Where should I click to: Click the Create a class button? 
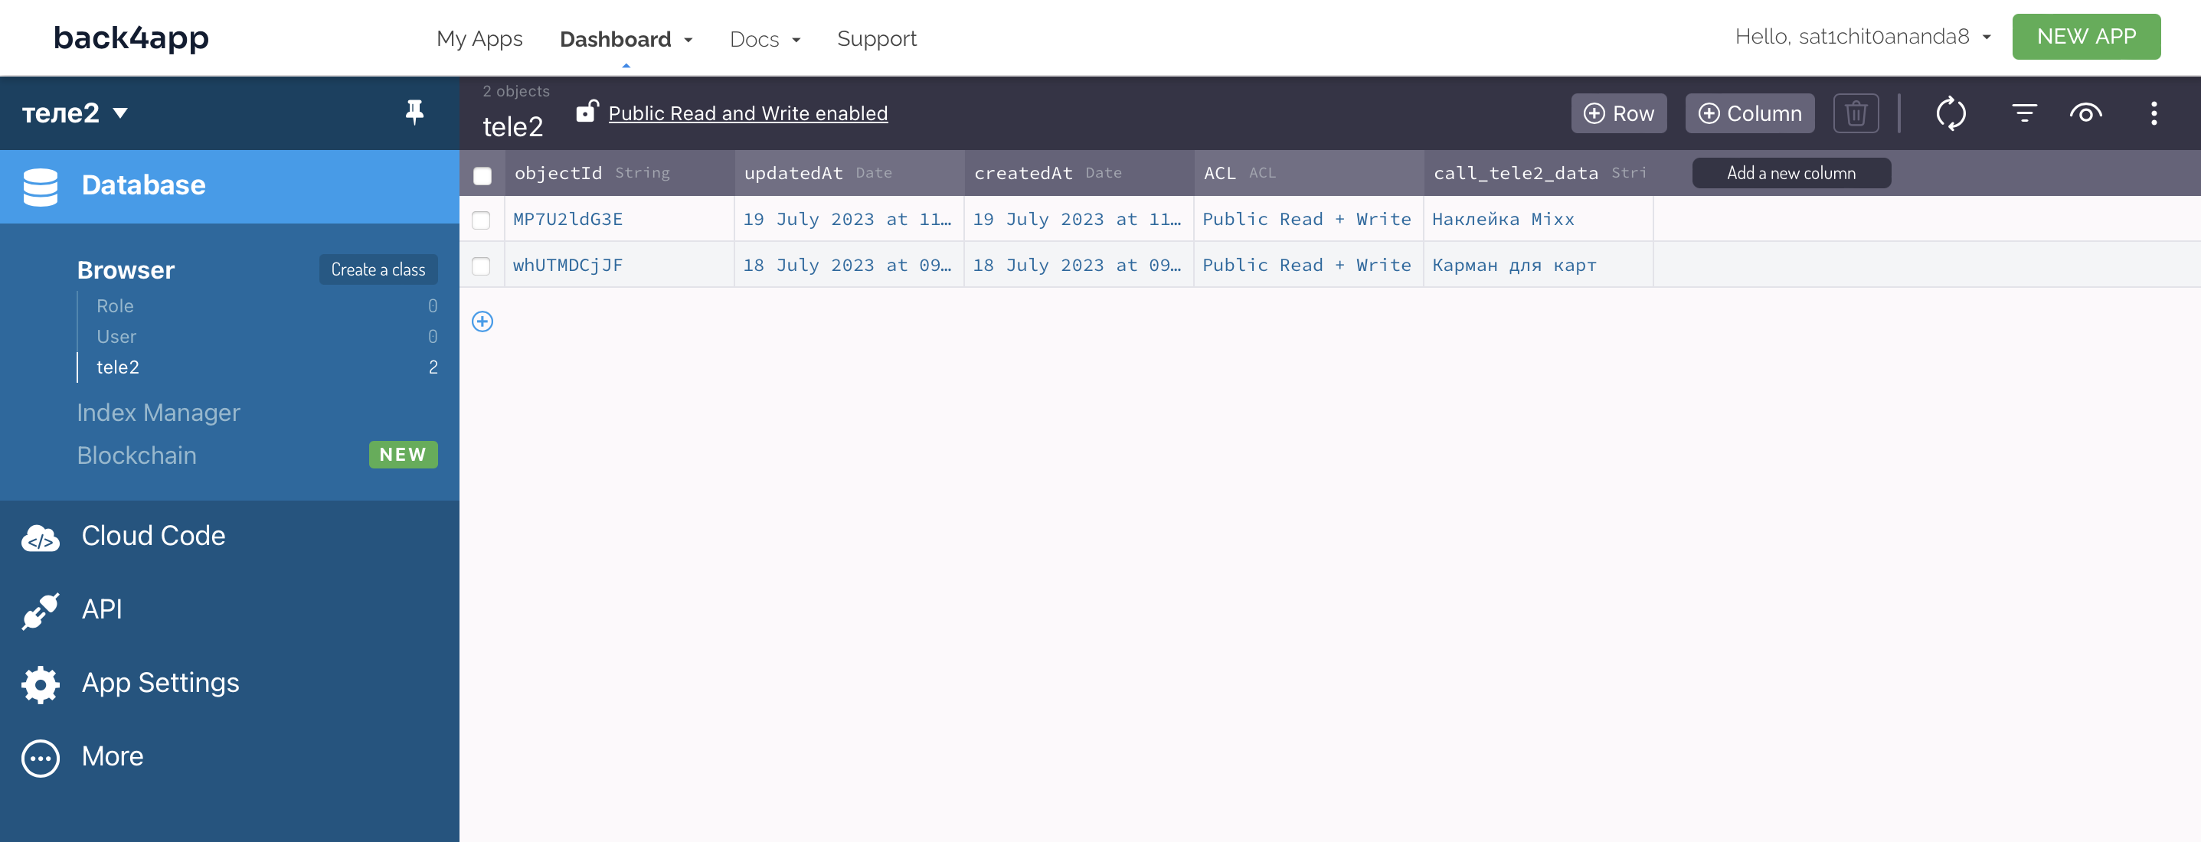(x=378, y=270)
